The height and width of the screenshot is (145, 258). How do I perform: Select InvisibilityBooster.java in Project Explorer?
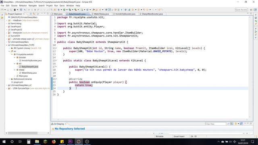tap(31, 60)
